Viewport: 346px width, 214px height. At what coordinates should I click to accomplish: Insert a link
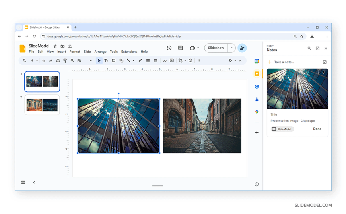pos(164,61)
